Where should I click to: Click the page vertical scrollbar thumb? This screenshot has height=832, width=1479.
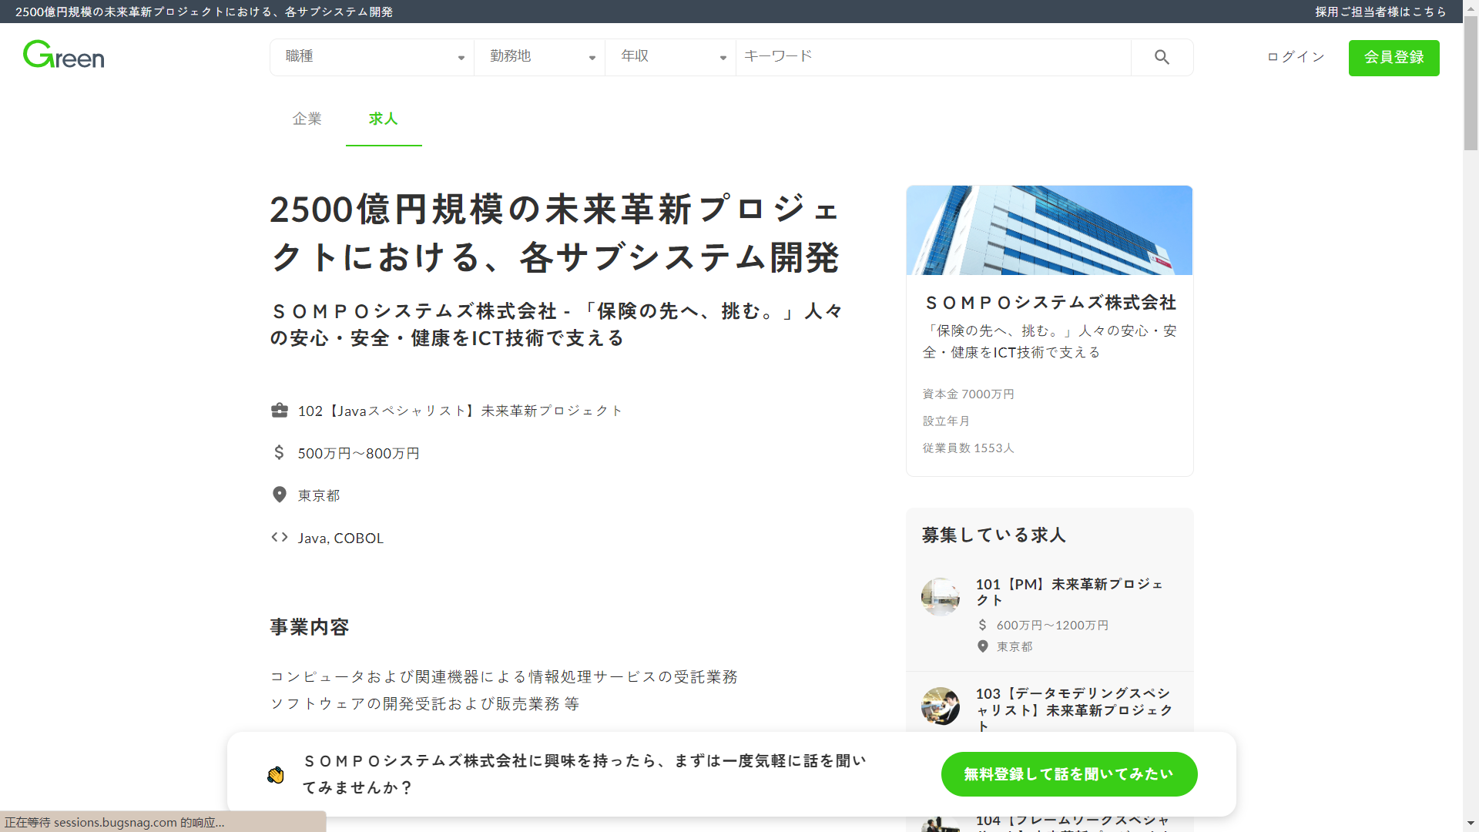point(1471,82)
